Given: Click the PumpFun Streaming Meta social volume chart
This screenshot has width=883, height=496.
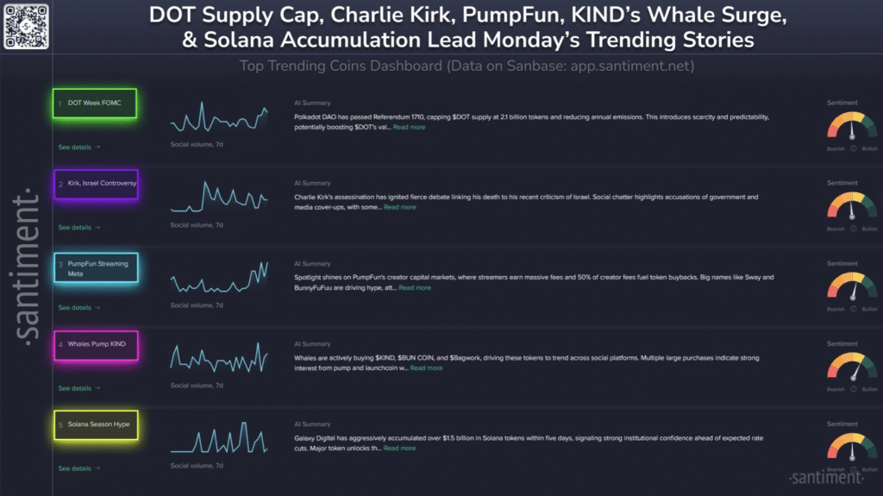Looking at the screenshot, I should pyautogui.click(x=219, y=278).
